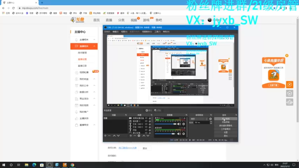299x168 pixels.
Task: Click 开始录制 to start recording
Action: pos(226,122)
